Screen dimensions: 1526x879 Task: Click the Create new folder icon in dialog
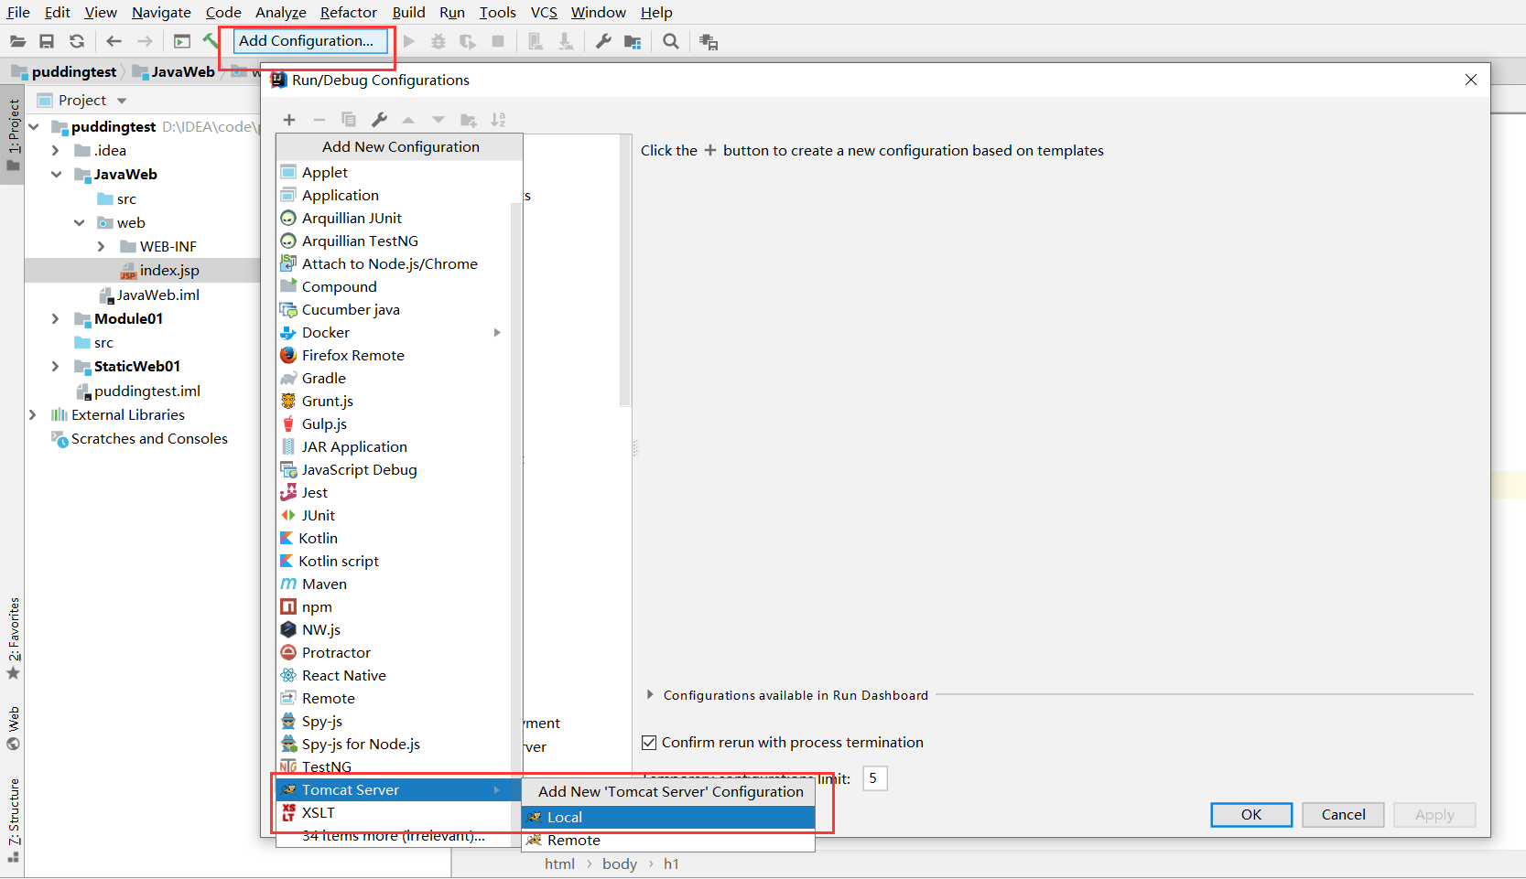469,120
